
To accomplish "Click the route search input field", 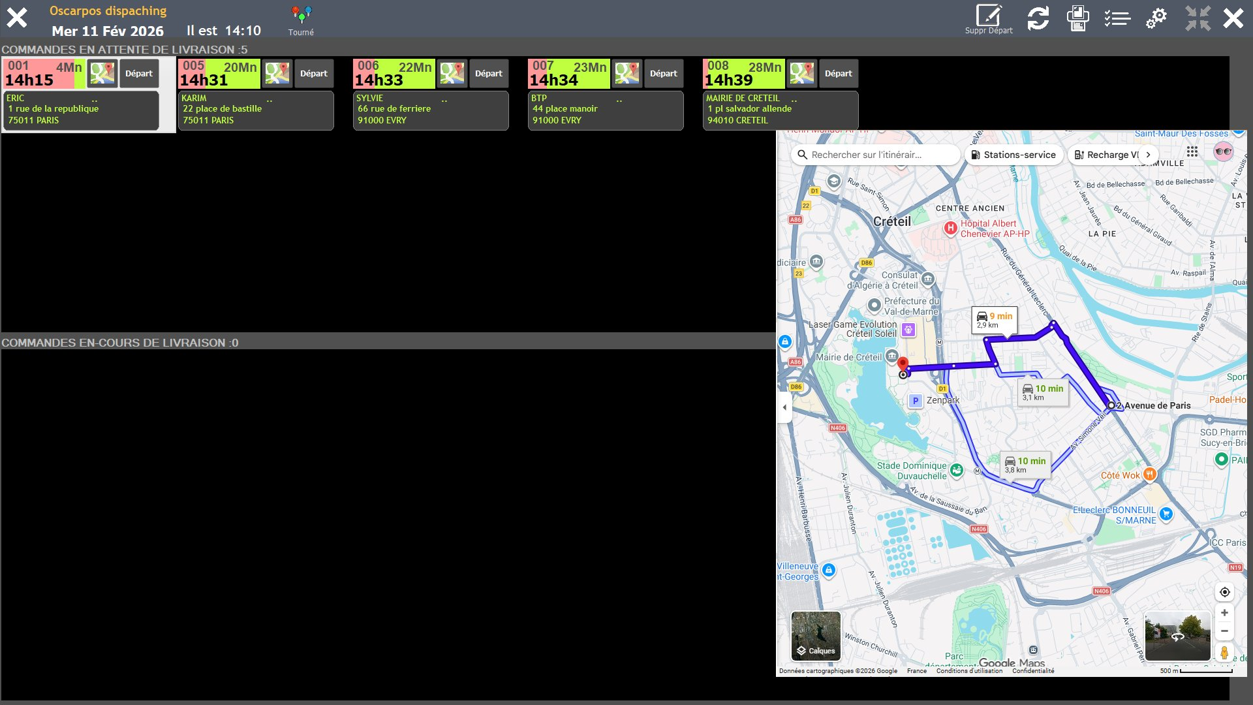I will coord(874,155).
